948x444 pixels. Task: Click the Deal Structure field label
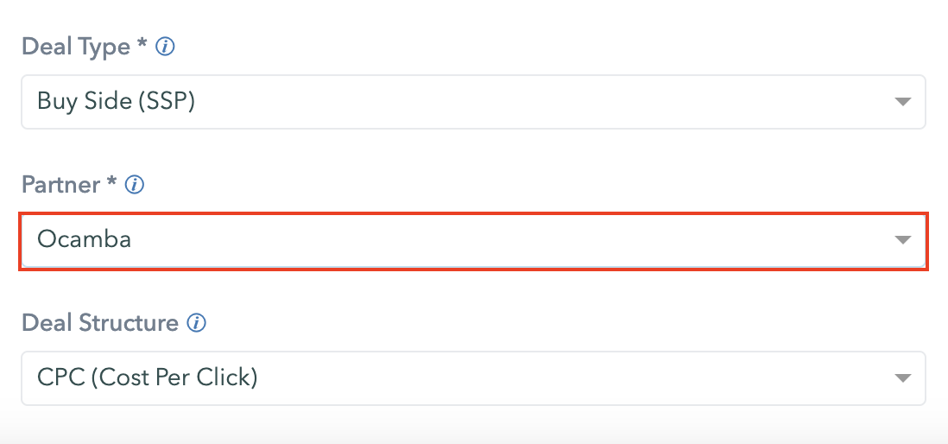[x=100, y=323]
